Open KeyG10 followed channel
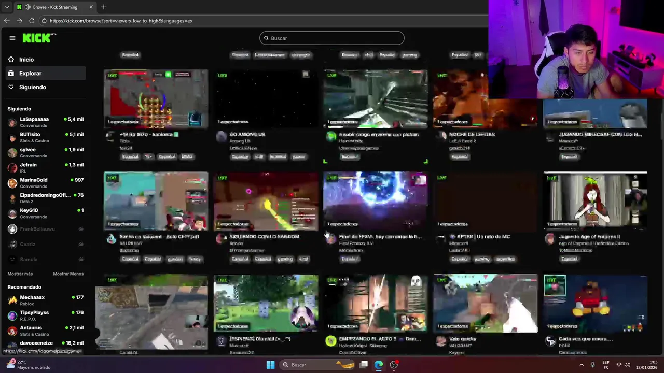Viewport: 664px width, 373px height. 46,213
